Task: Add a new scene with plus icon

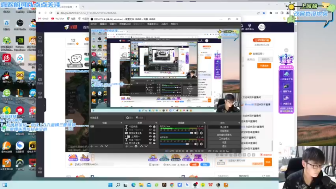Action: point(92,146)
